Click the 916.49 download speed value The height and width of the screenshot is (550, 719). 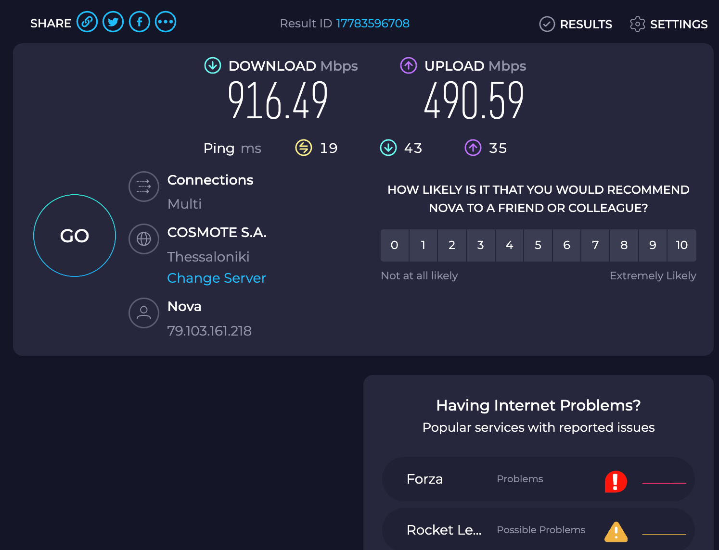point(278,100)
